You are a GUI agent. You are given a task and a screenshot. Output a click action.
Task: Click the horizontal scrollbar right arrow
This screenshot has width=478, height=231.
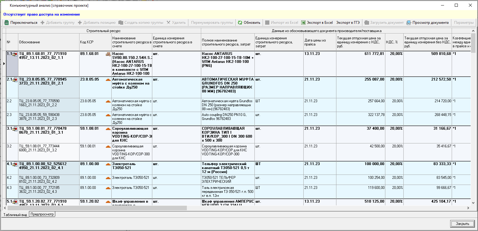(468, 208)
